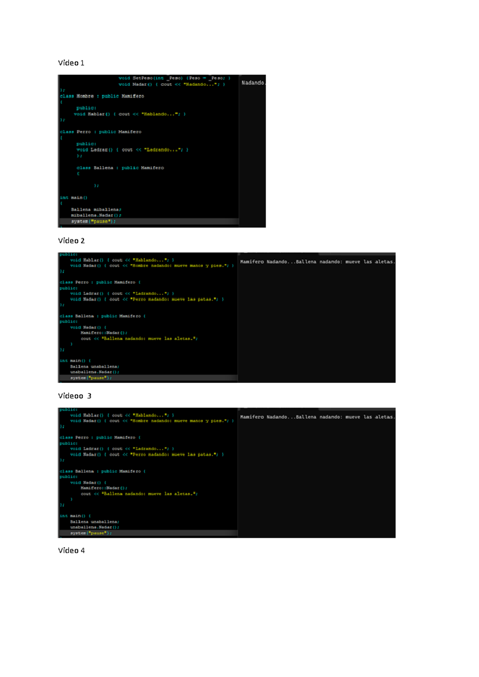Click "class Perro" line in Video 1 screenshot
This screenshot has width=479, height=677.
(x=101, y=132)
